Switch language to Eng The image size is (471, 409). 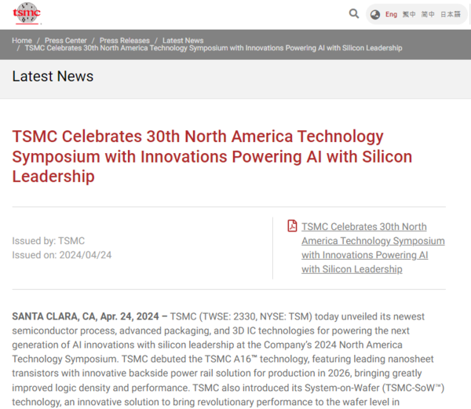pos(391,14)
